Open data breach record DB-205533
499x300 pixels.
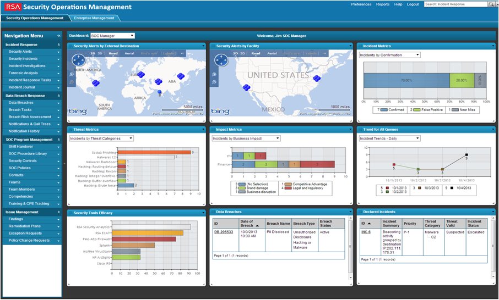pyautogui.click(x=224, y=232)
